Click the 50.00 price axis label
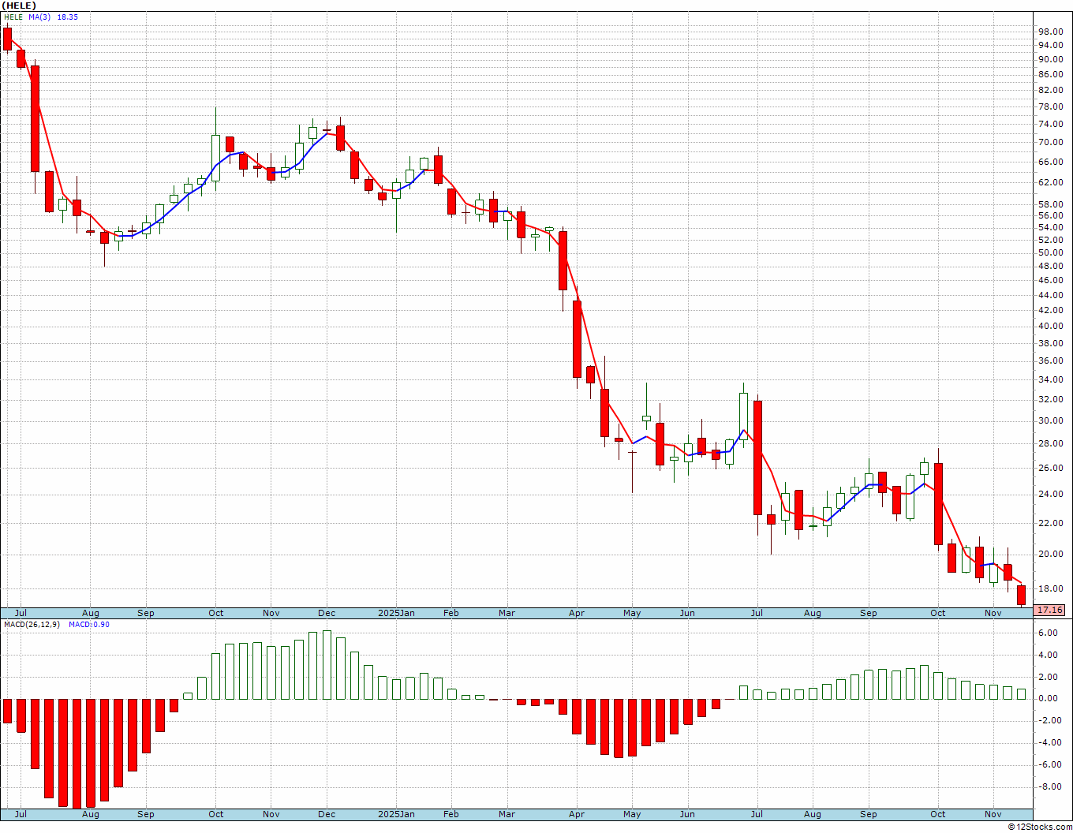Screen dimensions: 1073x833 coord(1050,252)
